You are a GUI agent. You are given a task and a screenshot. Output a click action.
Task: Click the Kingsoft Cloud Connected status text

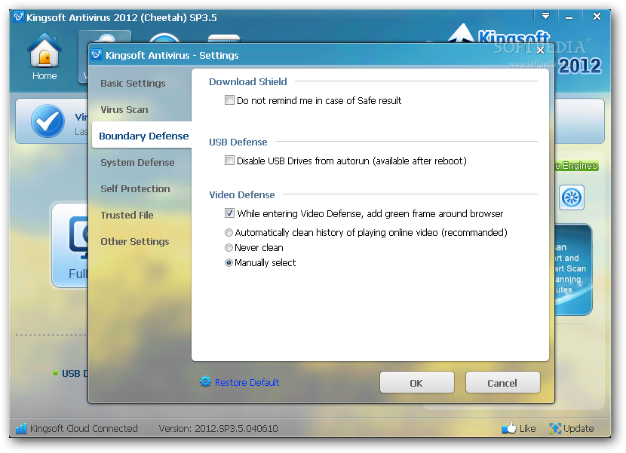coord(84,429)
